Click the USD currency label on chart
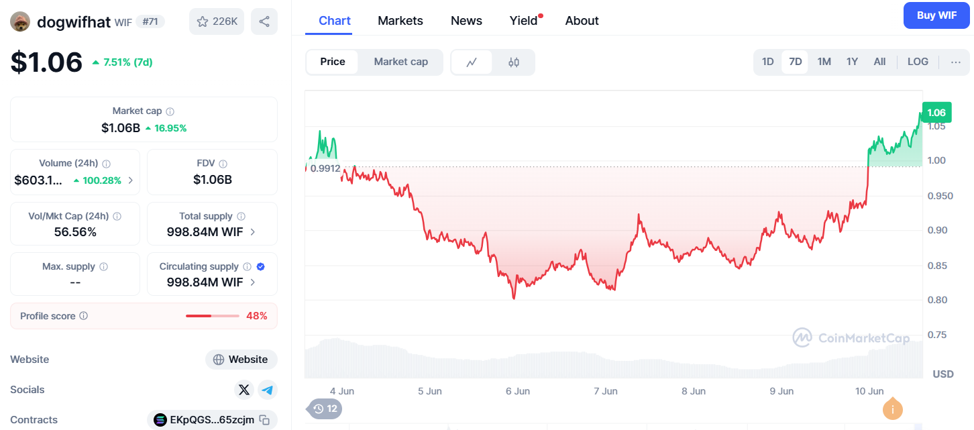 (943, 374)
